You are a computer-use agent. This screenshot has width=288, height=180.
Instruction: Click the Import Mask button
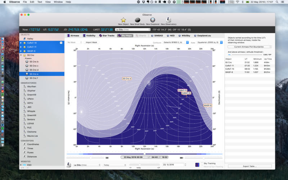pyautogui.click(x=91, y=42)
